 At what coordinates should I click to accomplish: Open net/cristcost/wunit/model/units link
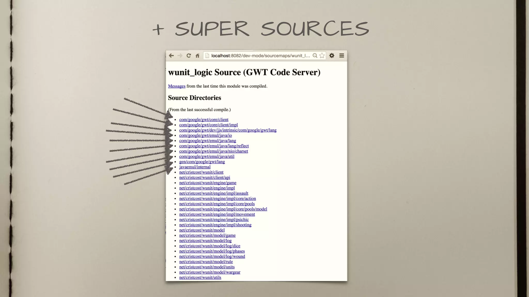tap(207, 267)
